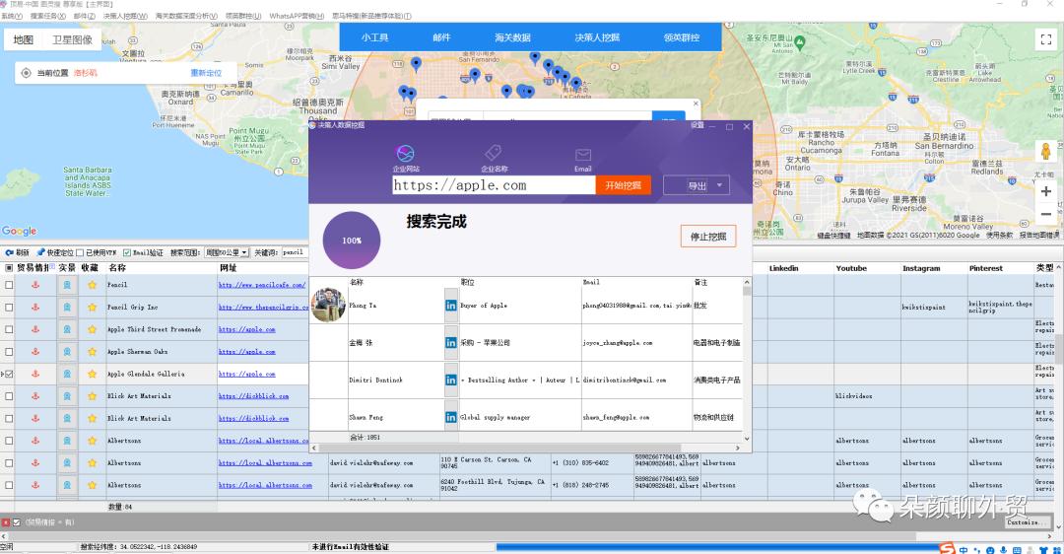Open Phong Ta's LinkedIn icon
Viewport: 1064px width, 554px height.
pyautogui.click(x=450, y=306)
